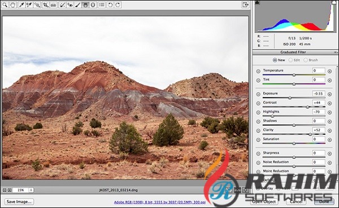Select the Radial Filter tool
339x208 pixels.
(x=93, y=5)
